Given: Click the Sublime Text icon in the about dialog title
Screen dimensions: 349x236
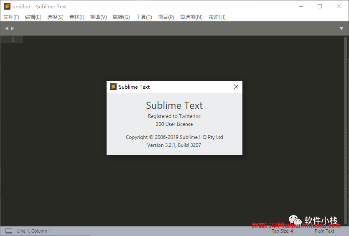Looking at the screenshot, I should coord(113,87).
